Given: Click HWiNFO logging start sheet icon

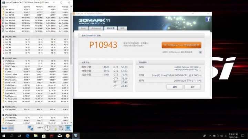Looking at the screenshot, I should [x=54, y=128].
